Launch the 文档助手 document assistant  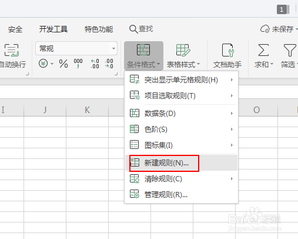pos(227,56)
